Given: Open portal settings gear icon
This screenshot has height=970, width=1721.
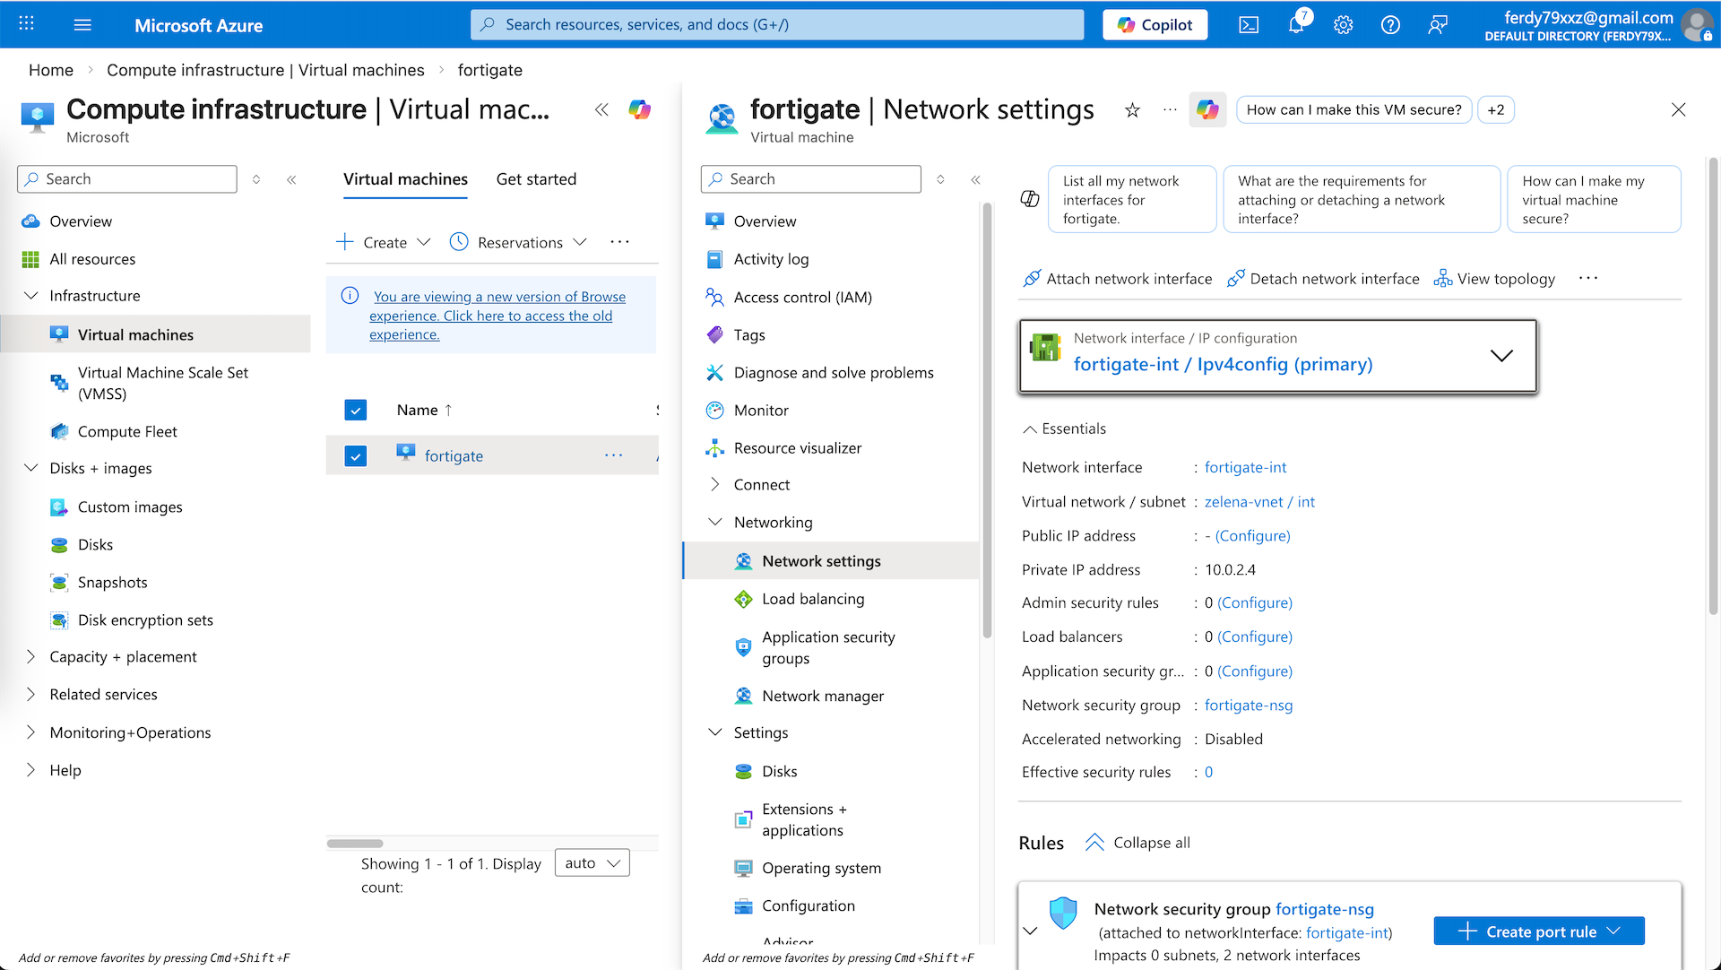Looking at the screenshot, I should 1343,25.
